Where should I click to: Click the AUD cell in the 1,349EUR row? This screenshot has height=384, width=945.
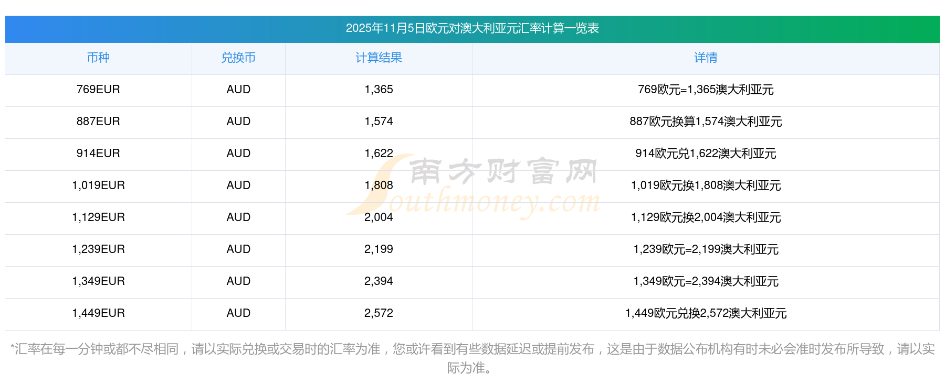tap(238, 281)
